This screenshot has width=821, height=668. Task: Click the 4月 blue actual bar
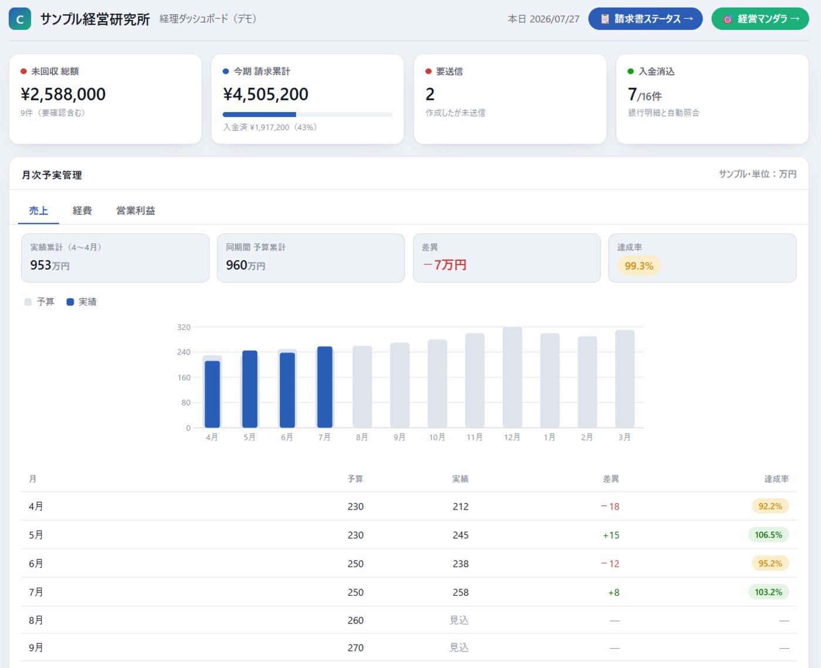pyautogui.click(x=212, y=394)
